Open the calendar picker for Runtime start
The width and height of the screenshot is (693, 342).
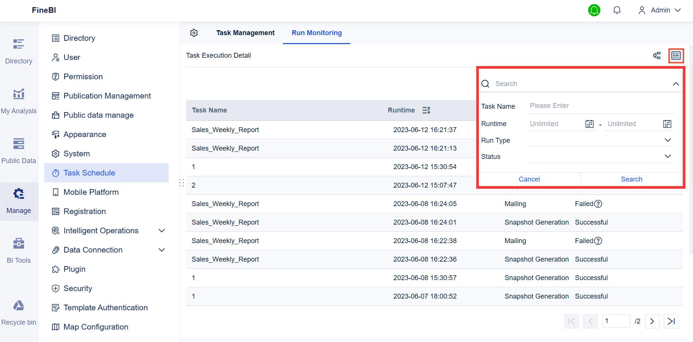coord(589,123)
